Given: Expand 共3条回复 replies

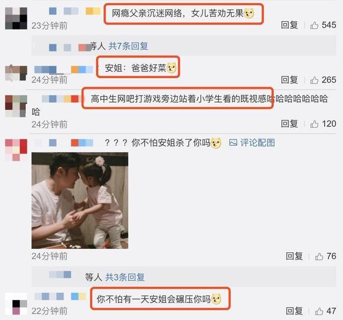Looking at the screenshot, I should [125, 277].
